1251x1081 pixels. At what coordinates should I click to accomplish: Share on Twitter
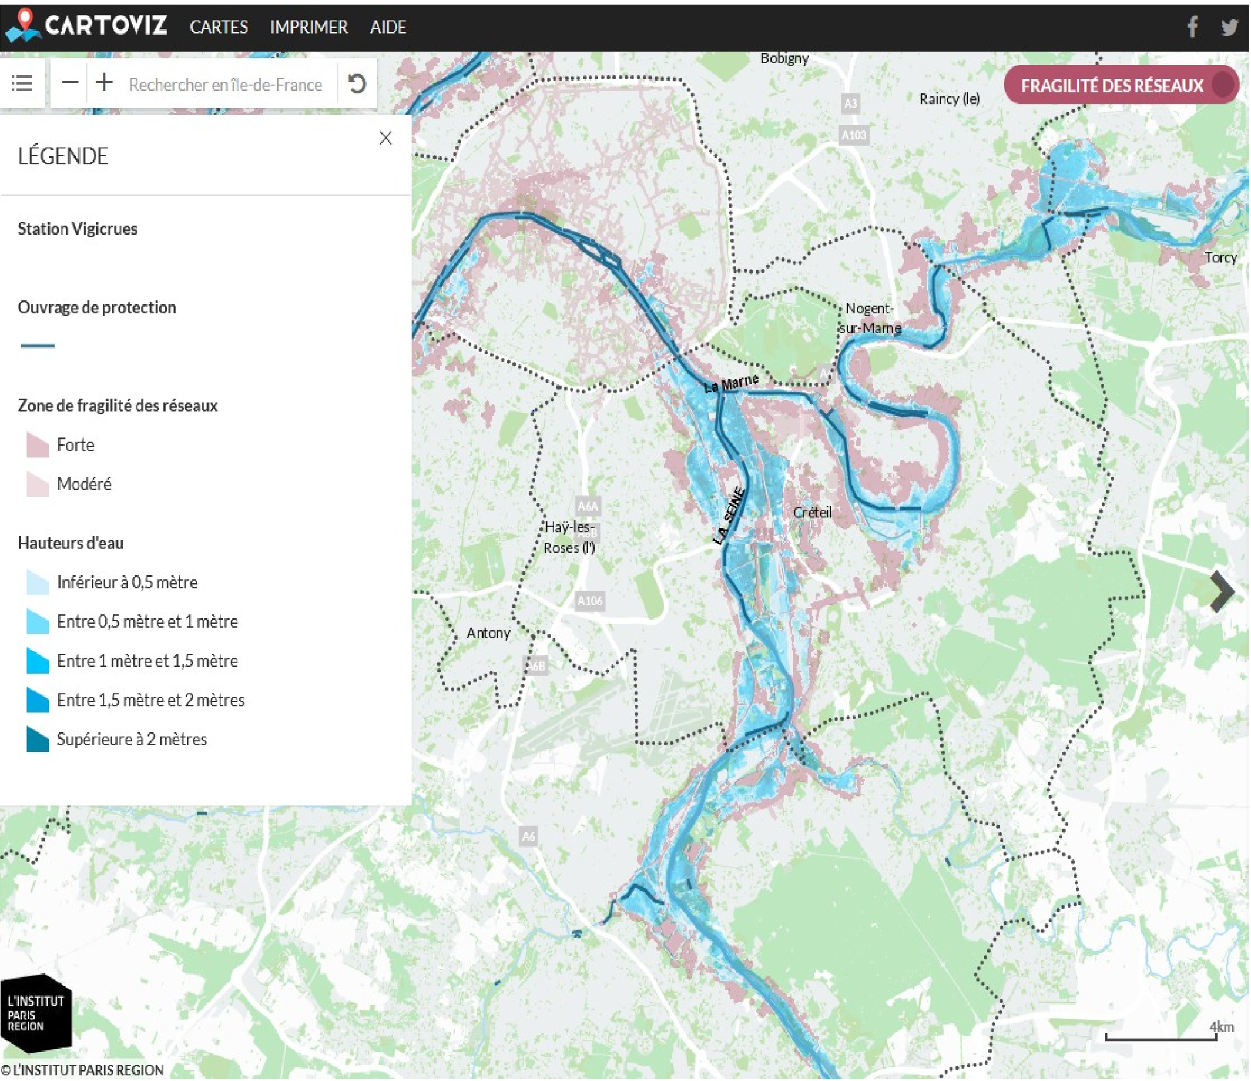(1229, 27)
